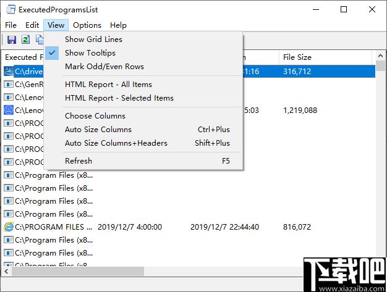Click the vertical scrollbar thumb
This screenshot has height=292, width=387.
coord(380,66)
